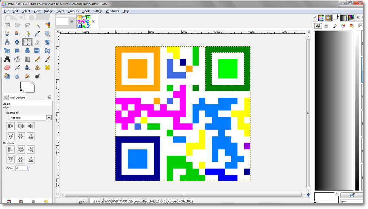This screenshot has width=368, height=209.
Task: Click the horizontal canvas scrollbar
Action: (x=183, y=195)
